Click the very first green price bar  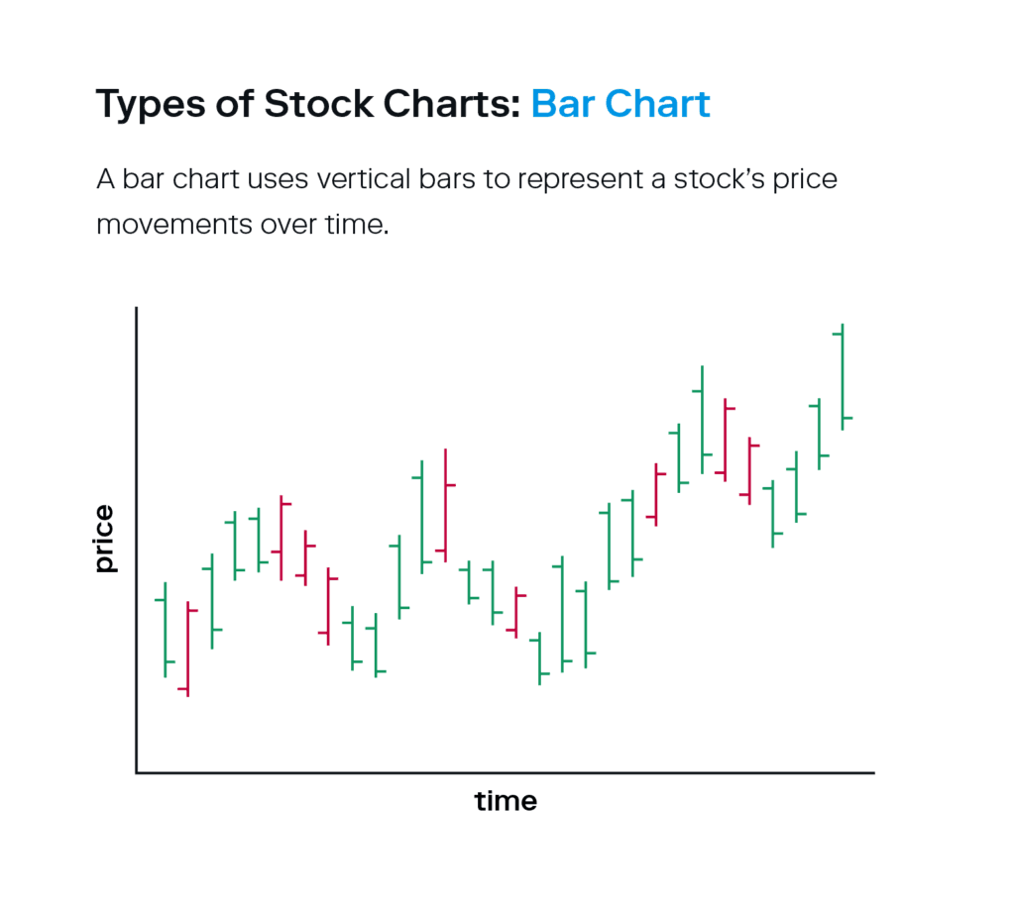166,630
